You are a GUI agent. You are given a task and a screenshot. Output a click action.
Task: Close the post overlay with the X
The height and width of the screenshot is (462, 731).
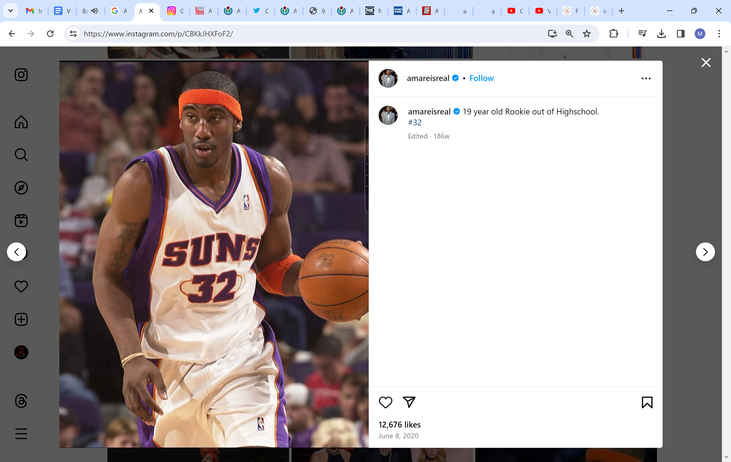click(706, 63)
